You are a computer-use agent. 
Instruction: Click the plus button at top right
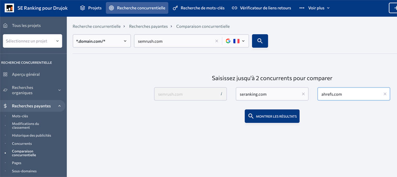click(x=393, y=8)
